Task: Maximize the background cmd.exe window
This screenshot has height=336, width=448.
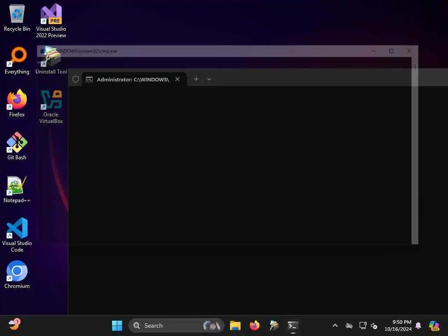Action: 392,51
